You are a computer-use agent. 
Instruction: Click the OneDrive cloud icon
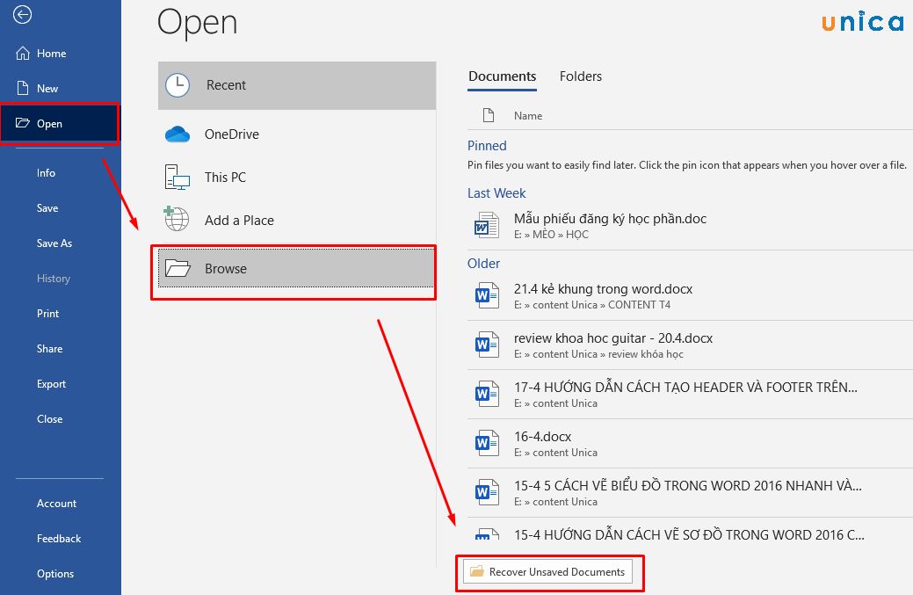tap(177, 134)
